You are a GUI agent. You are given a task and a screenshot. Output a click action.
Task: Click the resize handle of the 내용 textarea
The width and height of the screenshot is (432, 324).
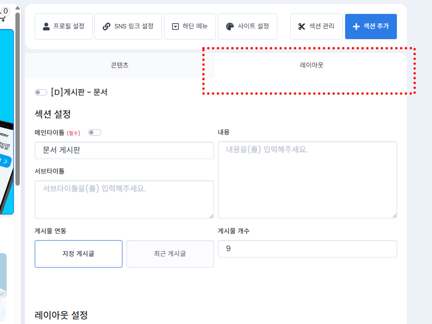[x=394, y=215]
